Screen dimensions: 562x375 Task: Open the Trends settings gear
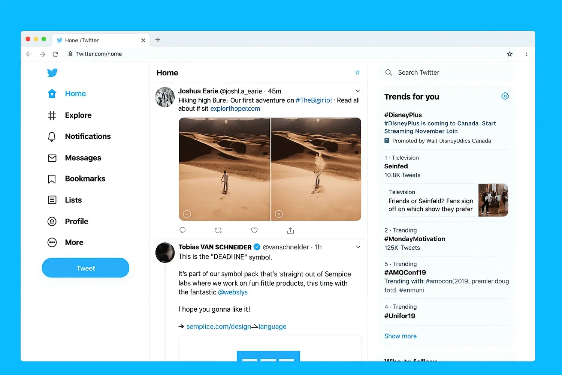coord(505,96)
